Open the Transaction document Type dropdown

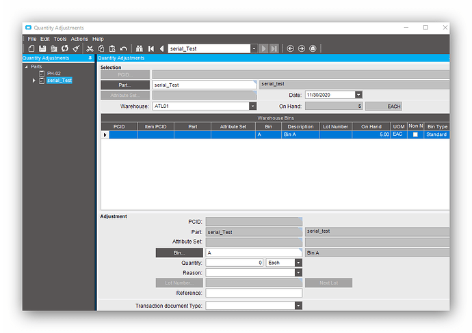click(x=298, y=306)
